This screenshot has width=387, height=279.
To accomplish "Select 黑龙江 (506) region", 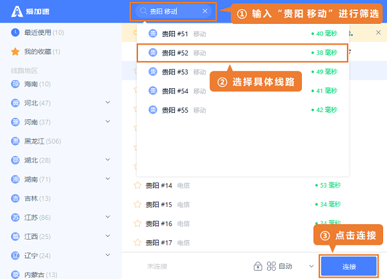I will click(43, 141).
